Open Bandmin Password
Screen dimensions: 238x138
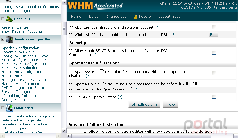(x=18, y=52)
